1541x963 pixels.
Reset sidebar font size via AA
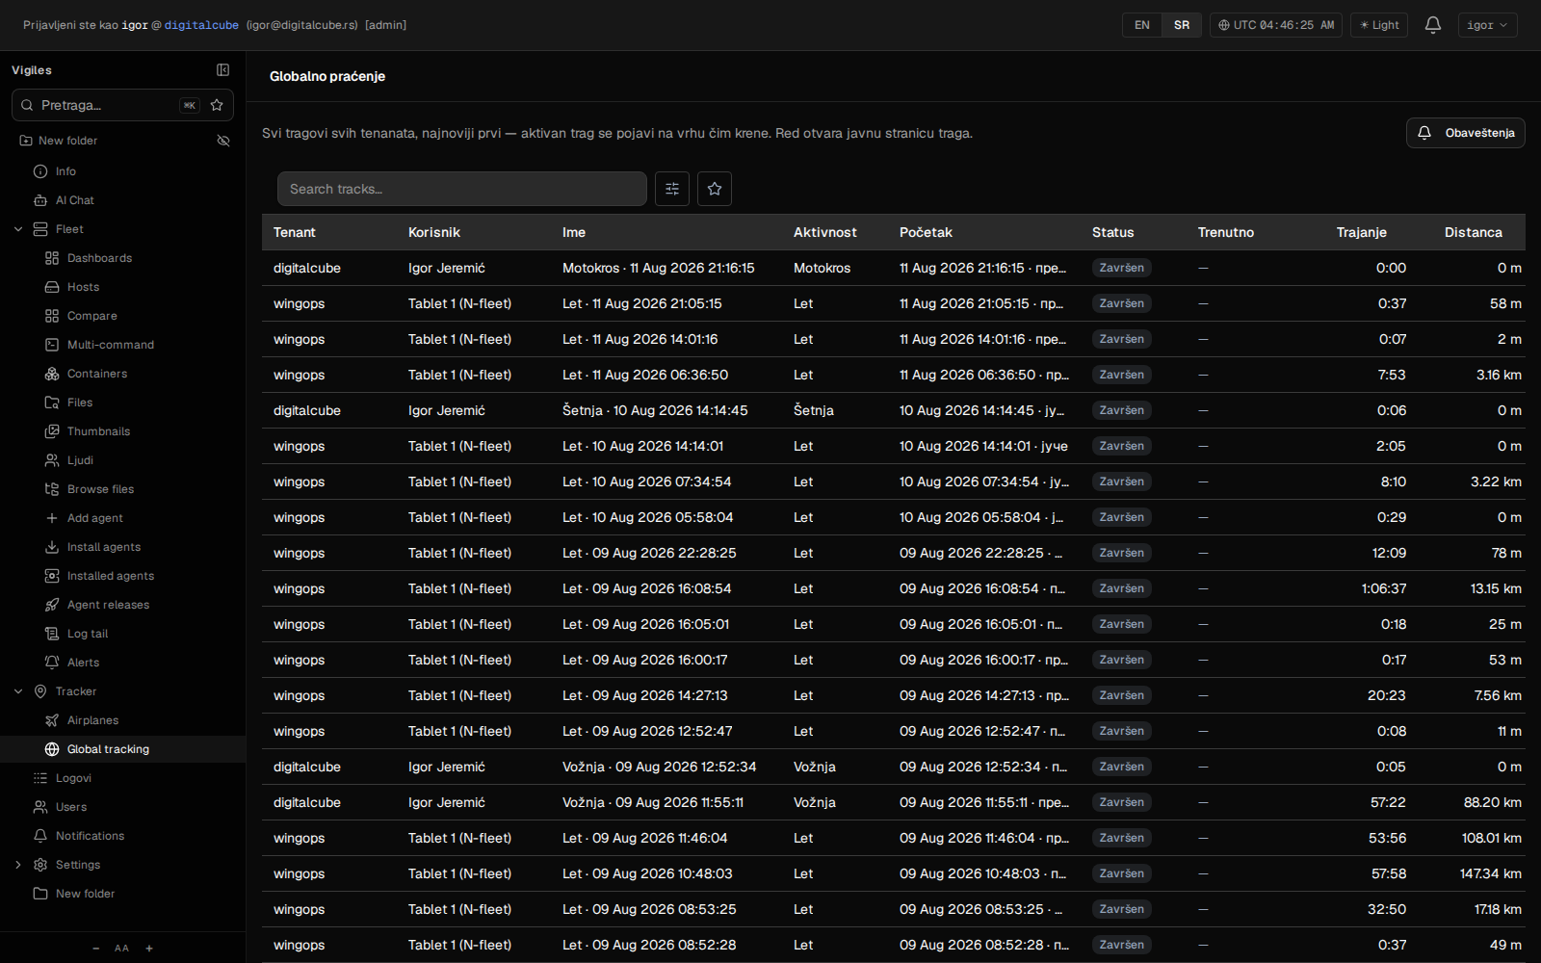point(121,949)
